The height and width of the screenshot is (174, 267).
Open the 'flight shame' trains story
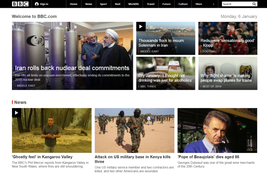[x=226, y=78]
